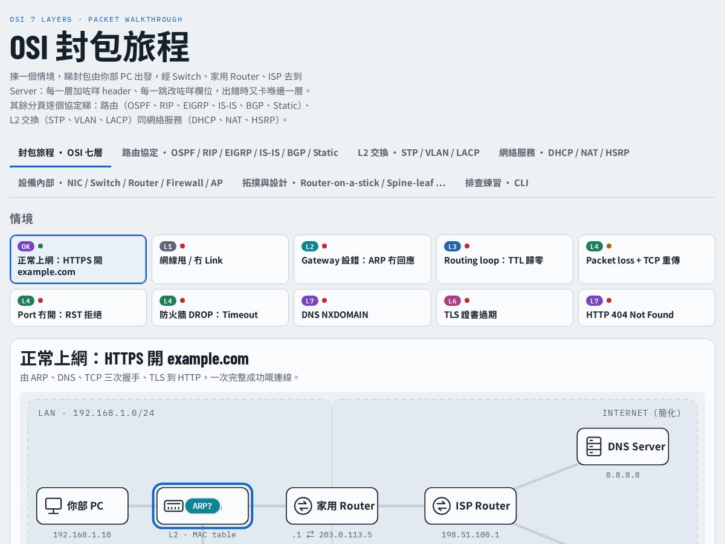Choose the 網線甩 / 冇 Link scenario
Viewport: 725px width, 544px height.
220,259
